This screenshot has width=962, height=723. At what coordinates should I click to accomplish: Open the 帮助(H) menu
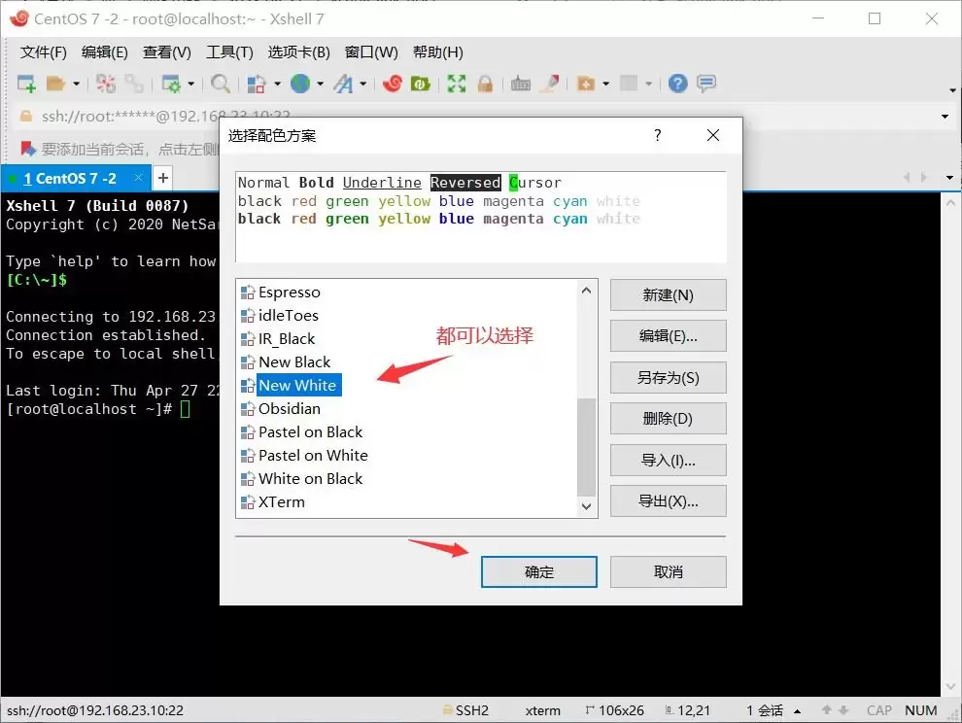(x=438, y=52)
